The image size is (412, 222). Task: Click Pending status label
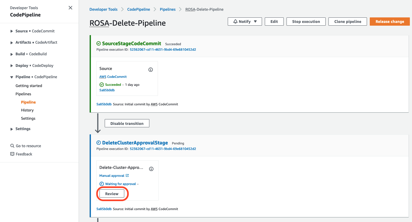coord(178,143)
